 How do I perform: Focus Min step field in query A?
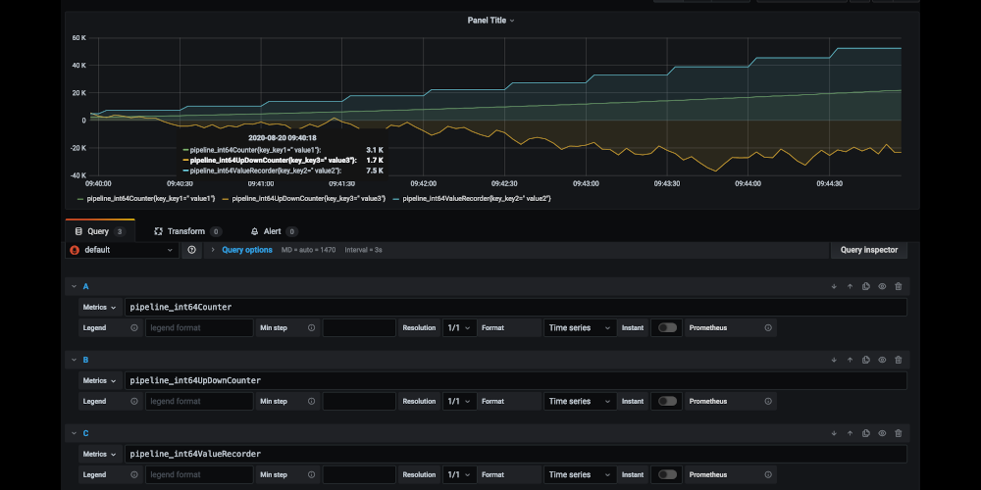[x=359, y=327]
